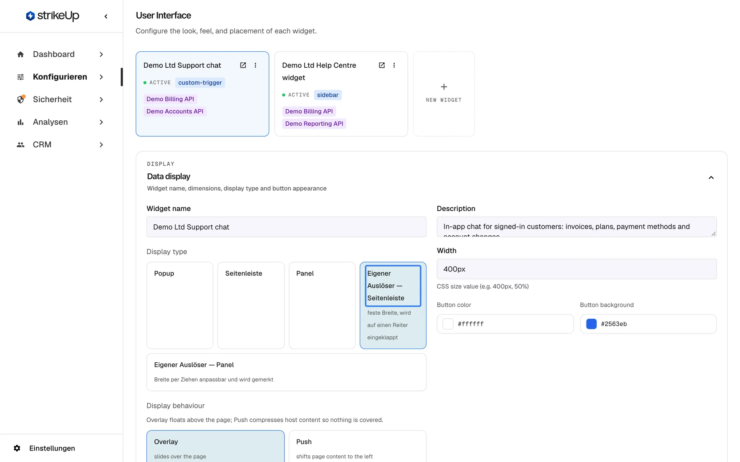Click the ACTIVE status on Help Centre card
The image size is (740, 462).
296,95
